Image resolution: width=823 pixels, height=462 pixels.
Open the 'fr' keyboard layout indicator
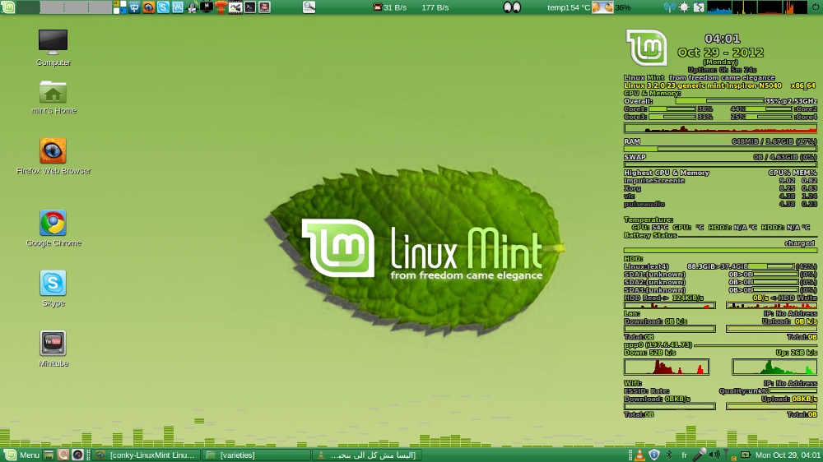(x=684, y=455)
